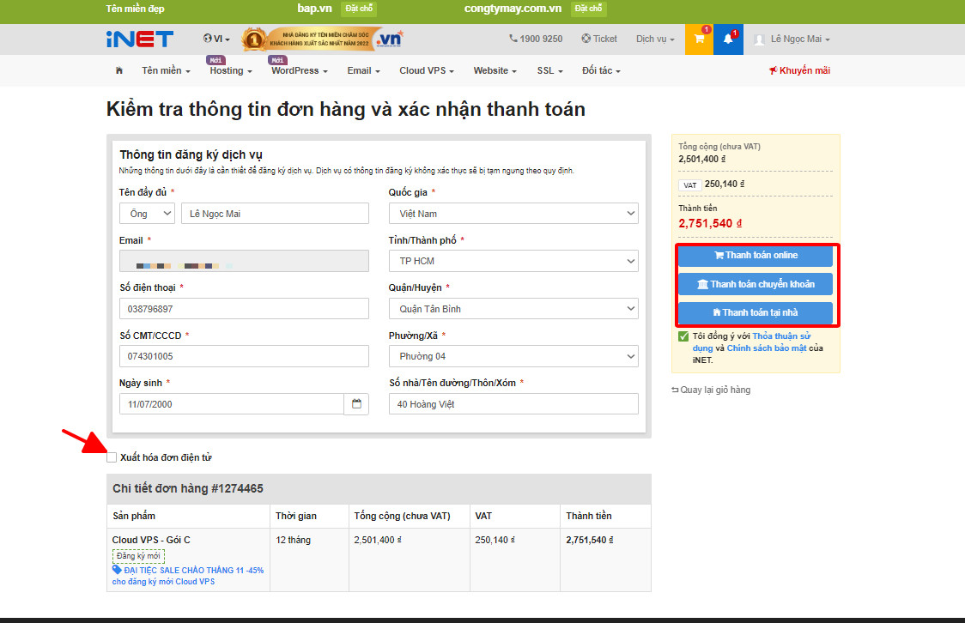Open the Hosting menu
The height and width of the screenshot is (623, 965).
tap(231, 70)
